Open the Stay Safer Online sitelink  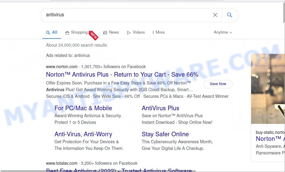[x=165, y=134]
